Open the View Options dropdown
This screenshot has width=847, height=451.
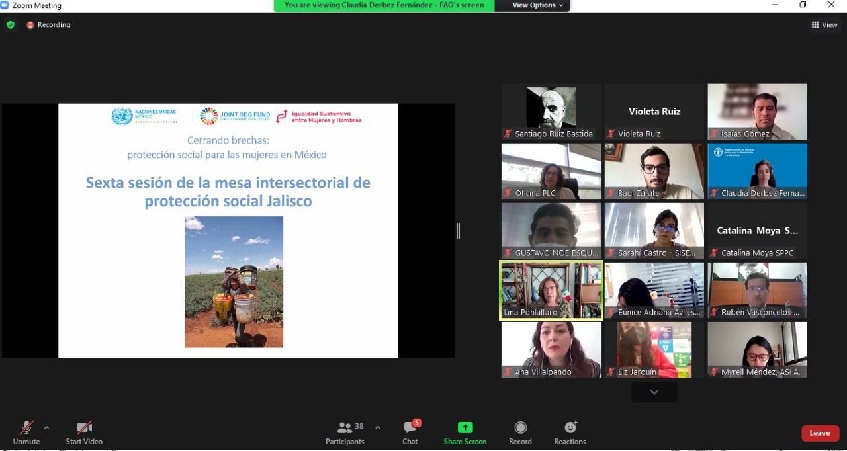coord(537,5)
